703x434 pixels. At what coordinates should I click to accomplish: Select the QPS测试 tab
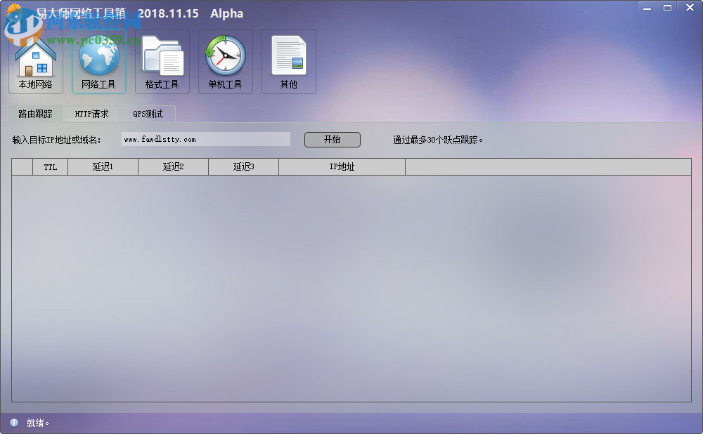pos(148,113)
